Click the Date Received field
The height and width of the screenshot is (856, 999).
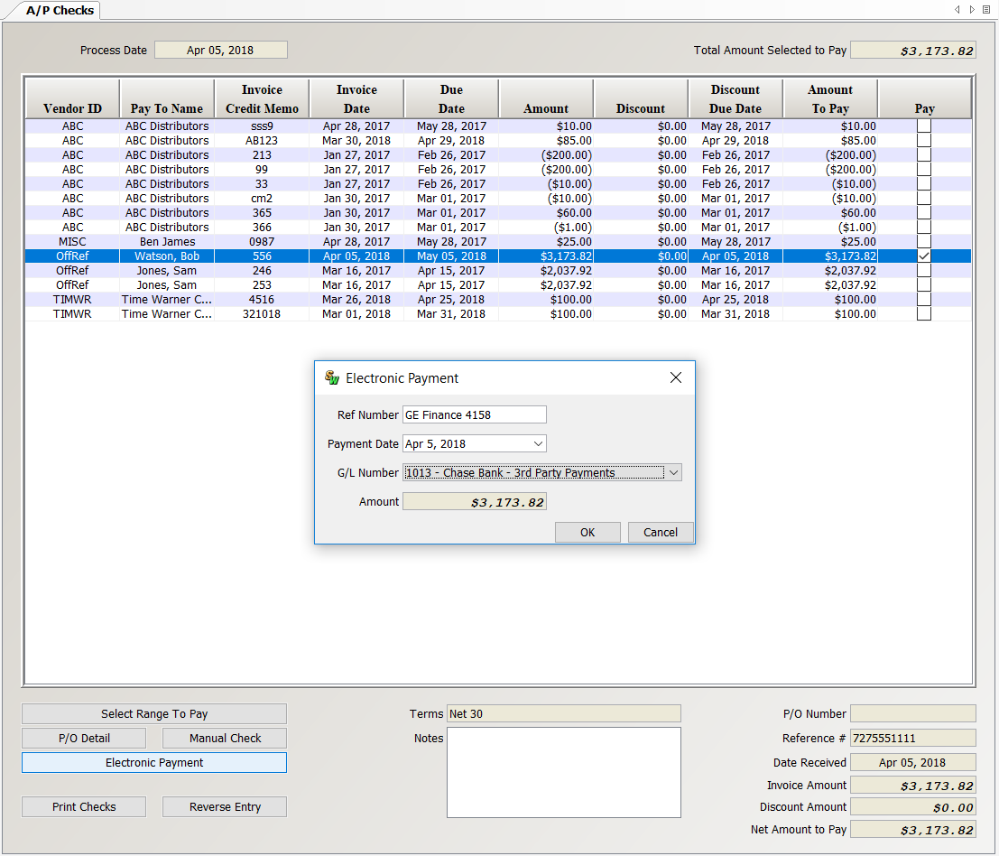coord(913,762)
